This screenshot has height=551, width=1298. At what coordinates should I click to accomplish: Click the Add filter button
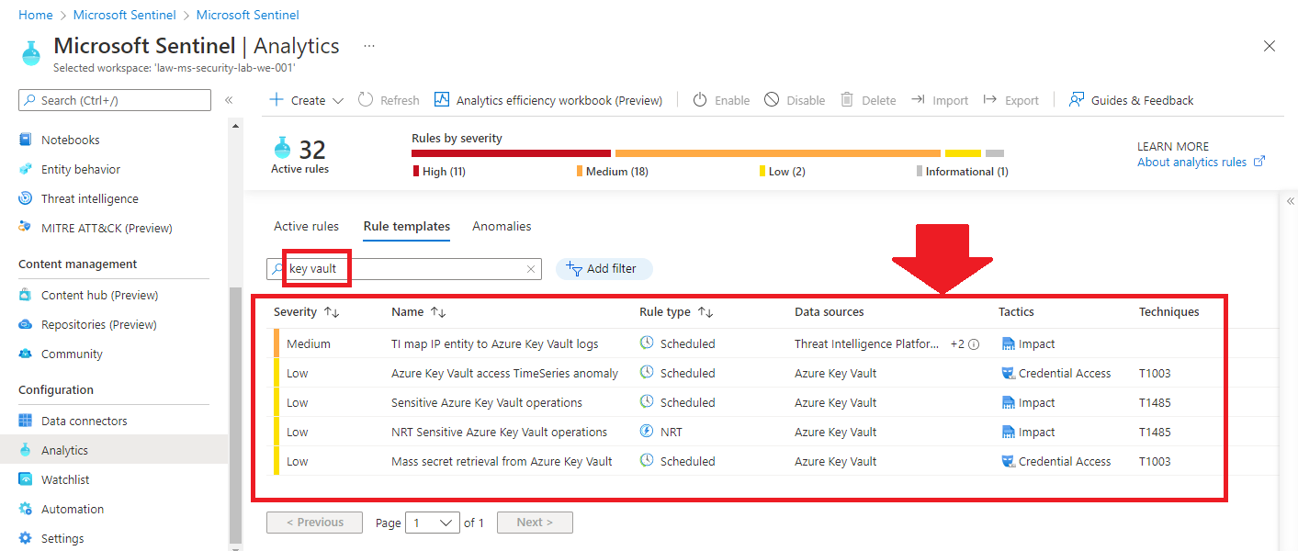point(604,269)
